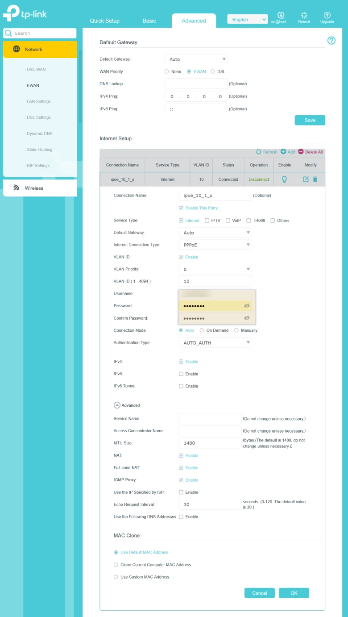
Task: Open the top Default Gateway dropdown
Action: [x=196, y=59]
